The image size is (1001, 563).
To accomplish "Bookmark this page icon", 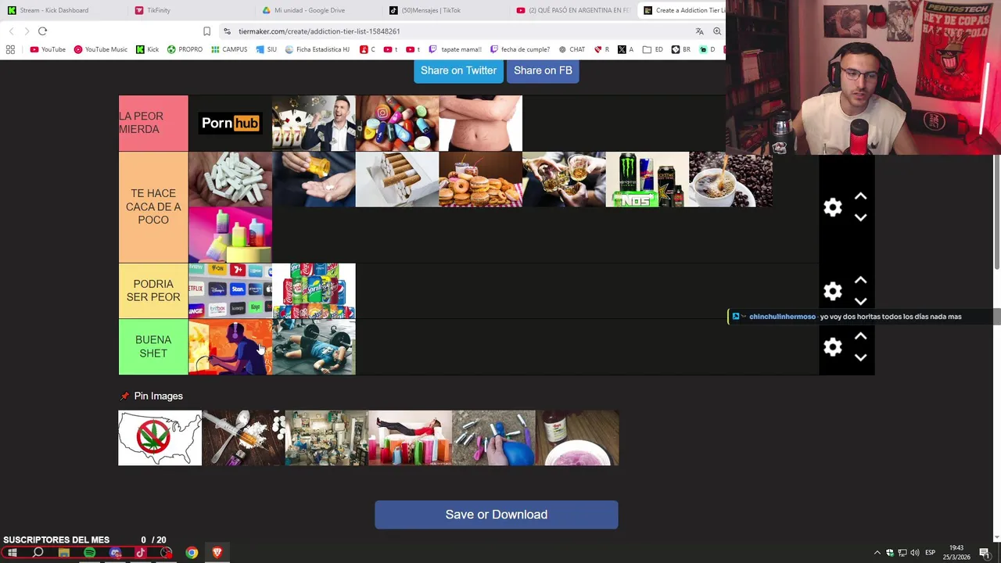I will click(206, 31).
